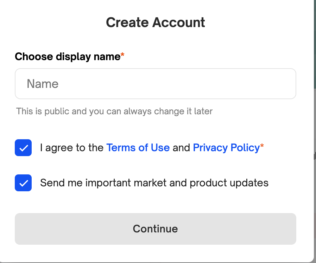This screenshot has width=316, height=263.
Task: Click the gray Name placeholder text
Action: 43,84
